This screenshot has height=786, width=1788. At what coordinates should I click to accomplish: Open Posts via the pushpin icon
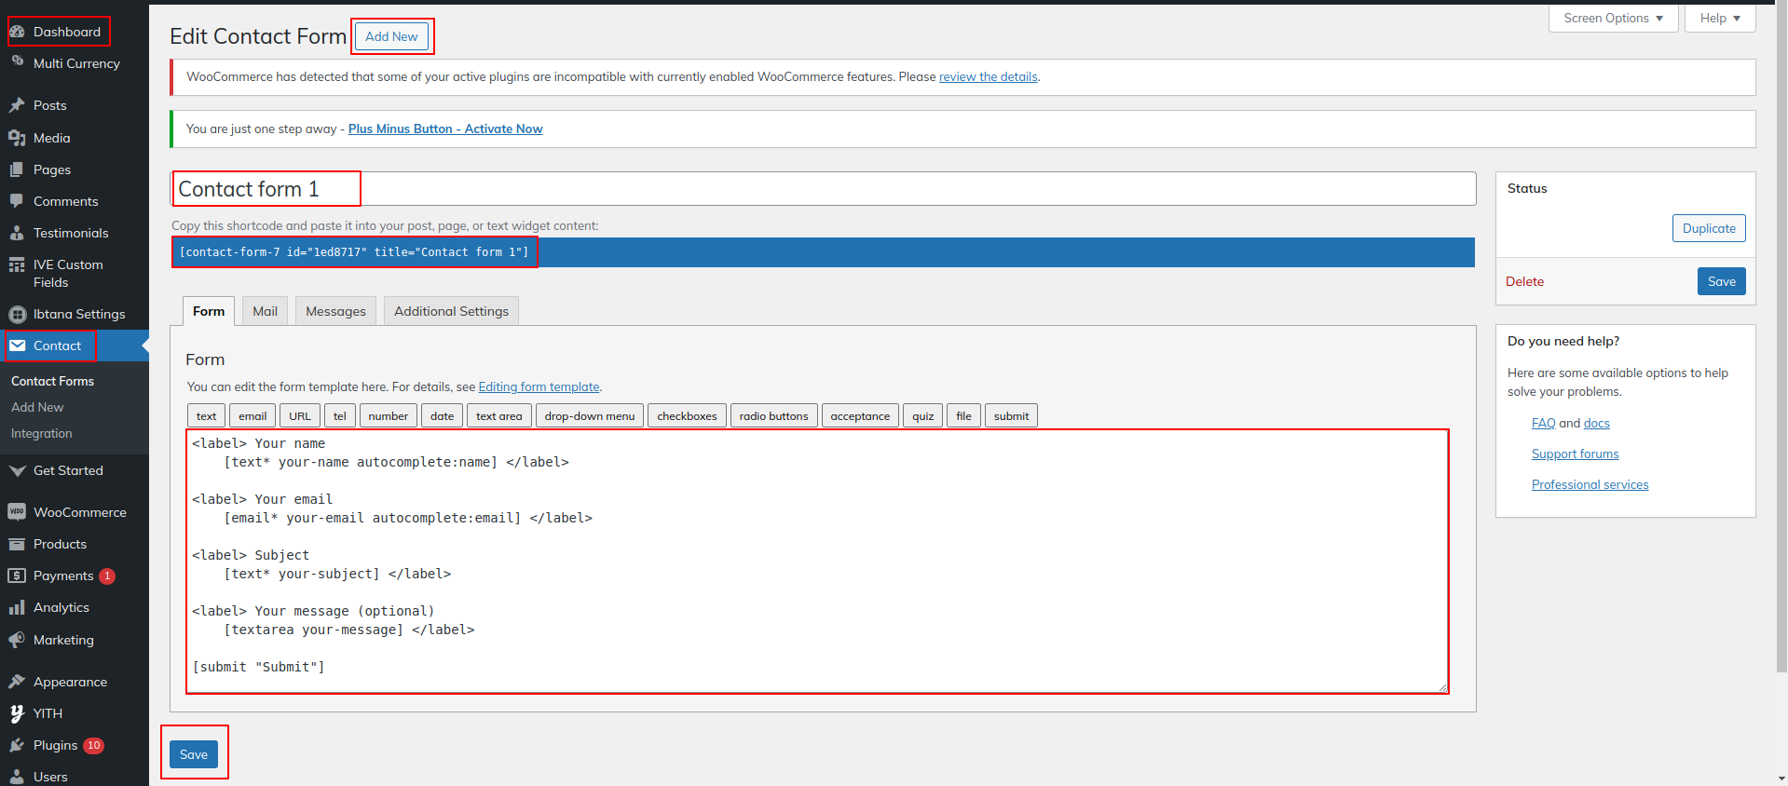pos(17,105)
